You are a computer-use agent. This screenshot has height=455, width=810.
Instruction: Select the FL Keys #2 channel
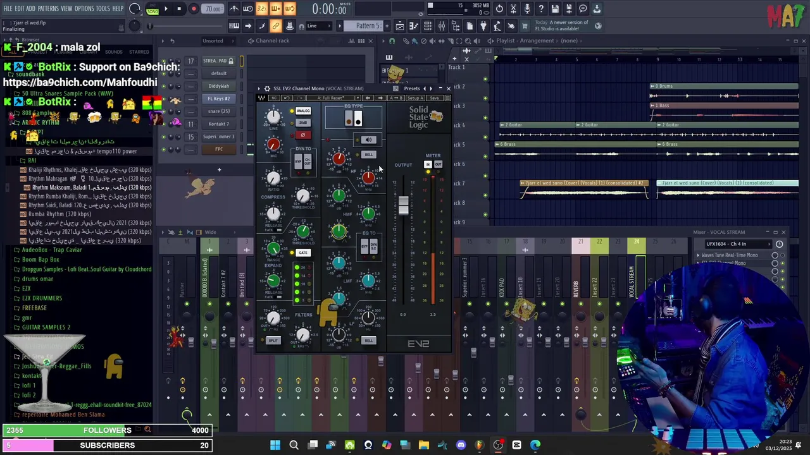(x=219, y=99)
